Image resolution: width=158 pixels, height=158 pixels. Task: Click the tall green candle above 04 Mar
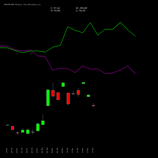[x=48, y=98]
